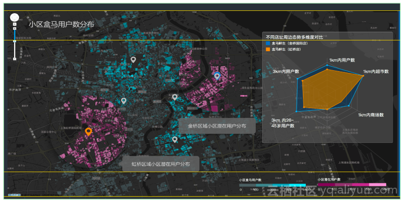403x201 pixels.
Task: Pan the map right with the compass arrow
Action: point(17,17)
